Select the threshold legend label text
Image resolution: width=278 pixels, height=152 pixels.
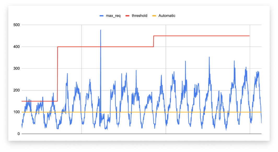pos(139,16)
